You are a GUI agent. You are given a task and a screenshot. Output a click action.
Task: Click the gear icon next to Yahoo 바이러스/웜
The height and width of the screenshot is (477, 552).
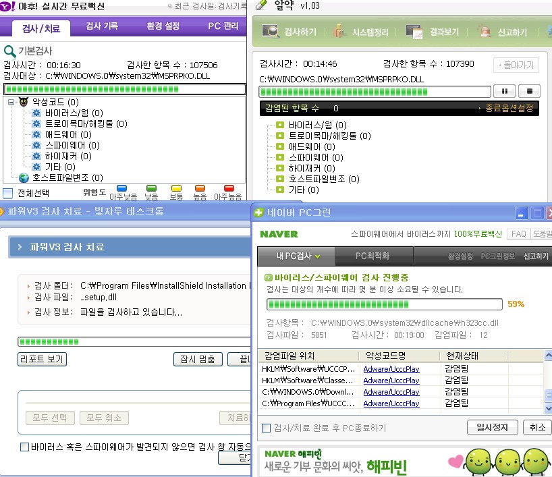point(36,113)
